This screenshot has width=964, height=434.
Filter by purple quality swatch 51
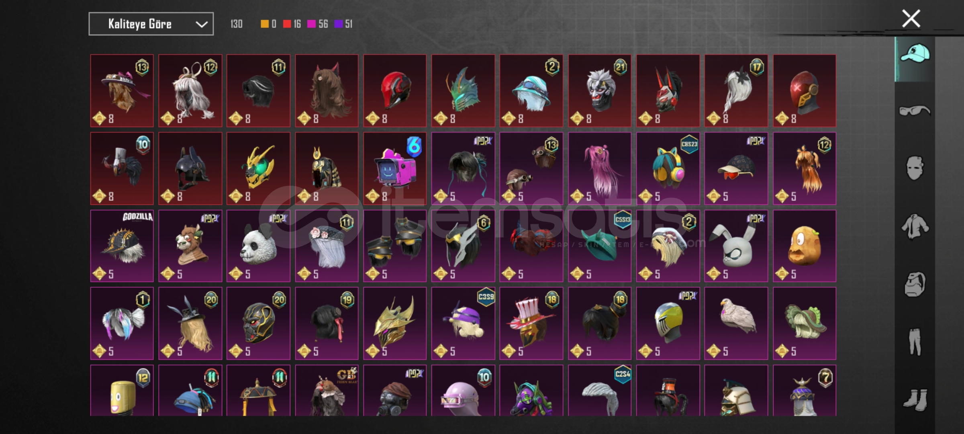point(343,24)
